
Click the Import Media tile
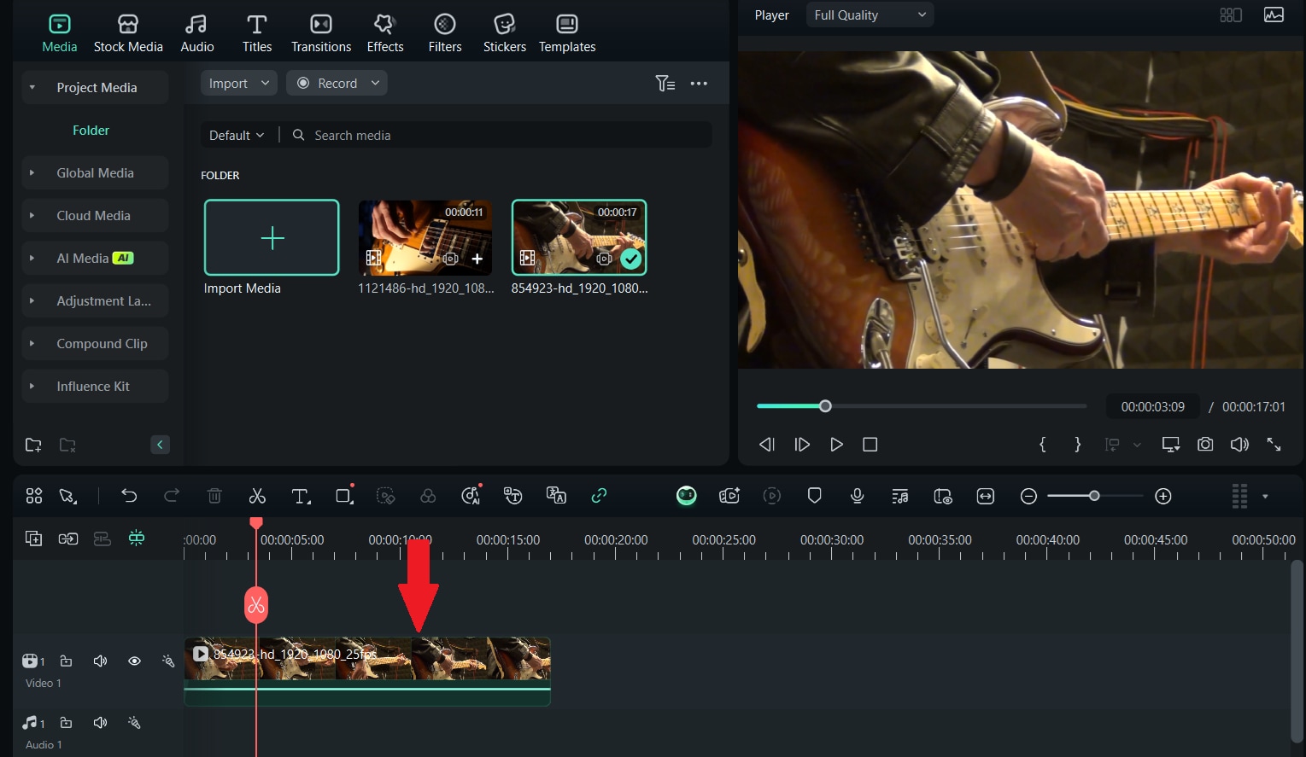pyautogui.click(x=272, y=237)
